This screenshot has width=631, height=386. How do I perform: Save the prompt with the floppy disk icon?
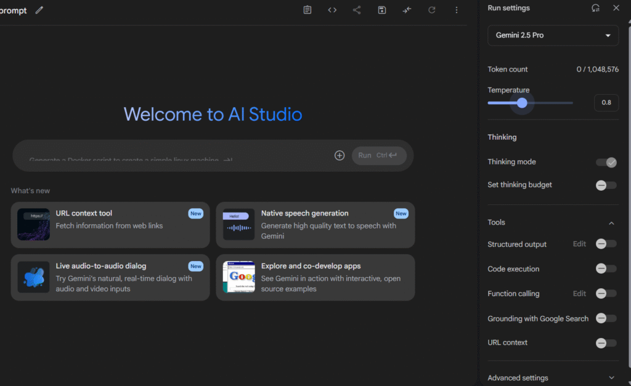tap(382, 10)
